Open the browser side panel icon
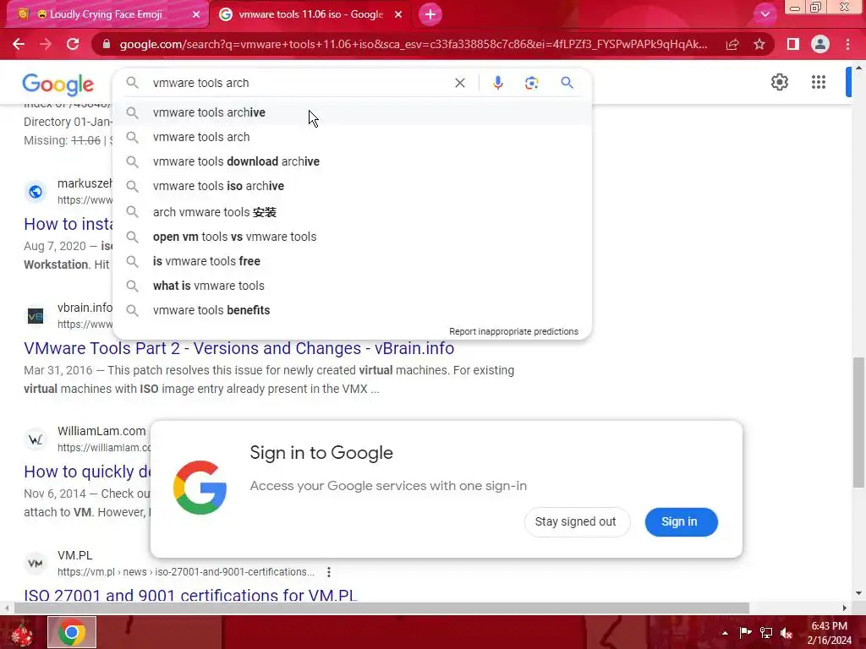866x649 pixels. point(793,44)
